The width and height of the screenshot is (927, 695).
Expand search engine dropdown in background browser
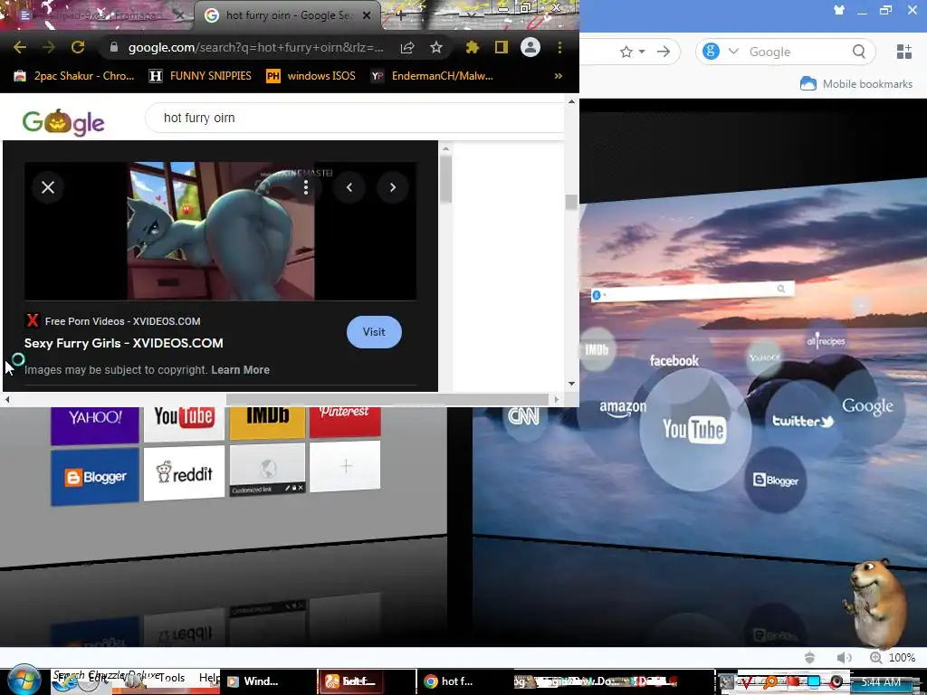click(733, 52)
